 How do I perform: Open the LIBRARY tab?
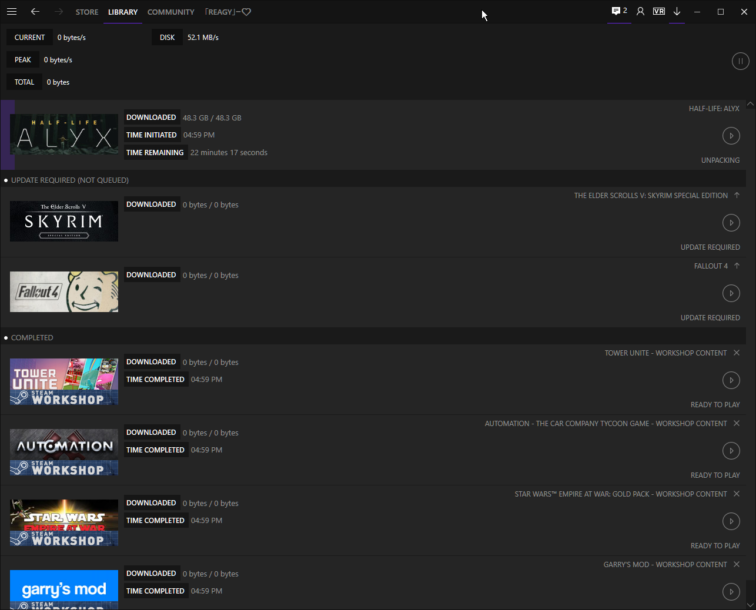123,12
